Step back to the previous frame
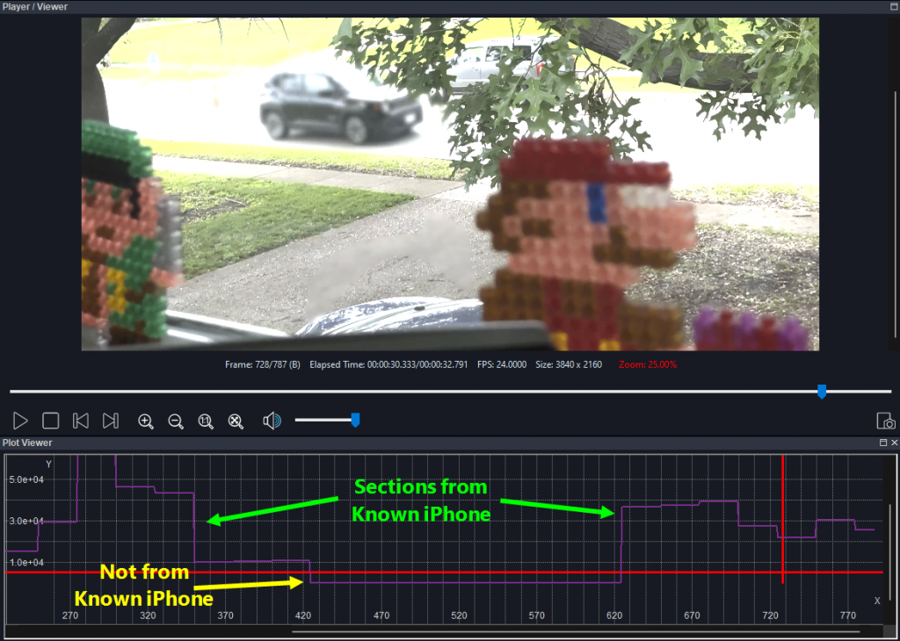Viewport: 900px width, 641px height. point(80,421)
